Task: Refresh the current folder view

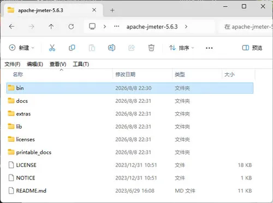Action: pos(71,27)
